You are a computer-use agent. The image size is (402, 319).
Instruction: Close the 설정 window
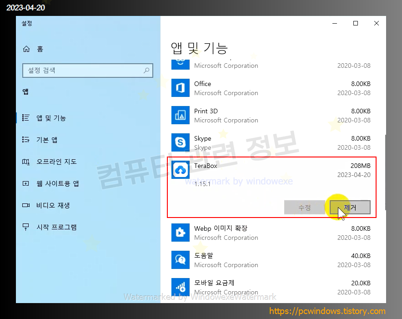click(x=377, y=23)
